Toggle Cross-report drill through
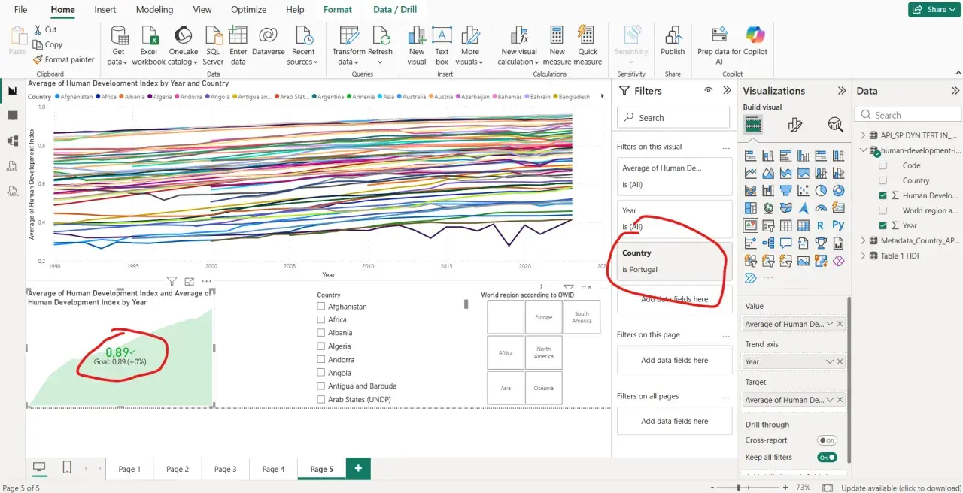 tap(827, 440)
